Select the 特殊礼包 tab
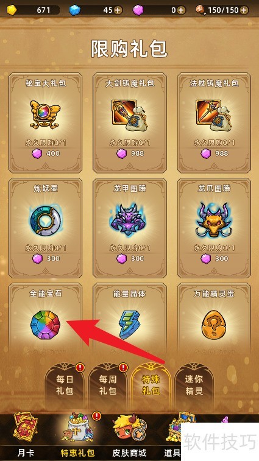Image resolution: width=259 pixels, height=461 pixels. tap(151, 385)
